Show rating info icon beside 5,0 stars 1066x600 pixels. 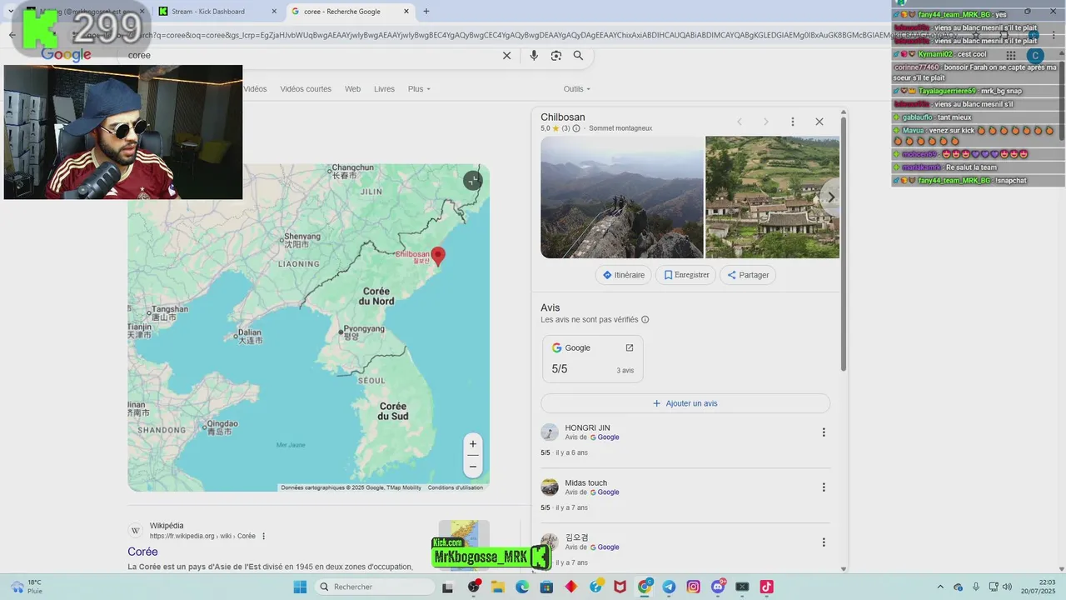coord(576,128)
